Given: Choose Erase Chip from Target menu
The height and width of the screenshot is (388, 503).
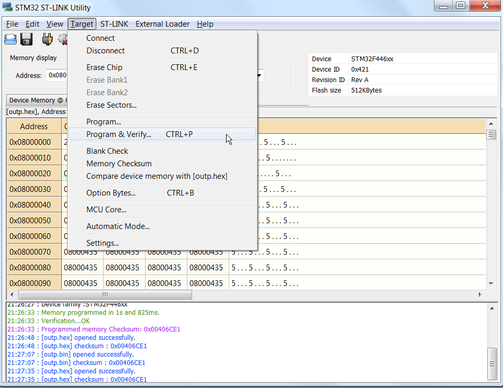Looking at the screenshot, I should [104, 67].
